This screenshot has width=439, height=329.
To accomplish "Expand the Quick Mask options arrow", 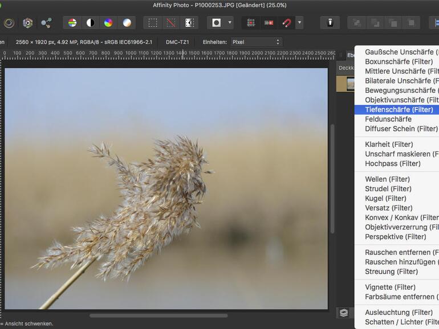I will pyautogui.click(x=230, y=23).
